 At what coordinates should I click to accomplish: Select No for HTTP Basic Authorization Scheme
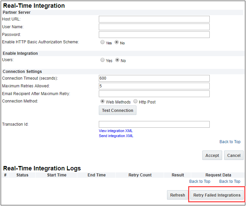[x=117, y=43]
